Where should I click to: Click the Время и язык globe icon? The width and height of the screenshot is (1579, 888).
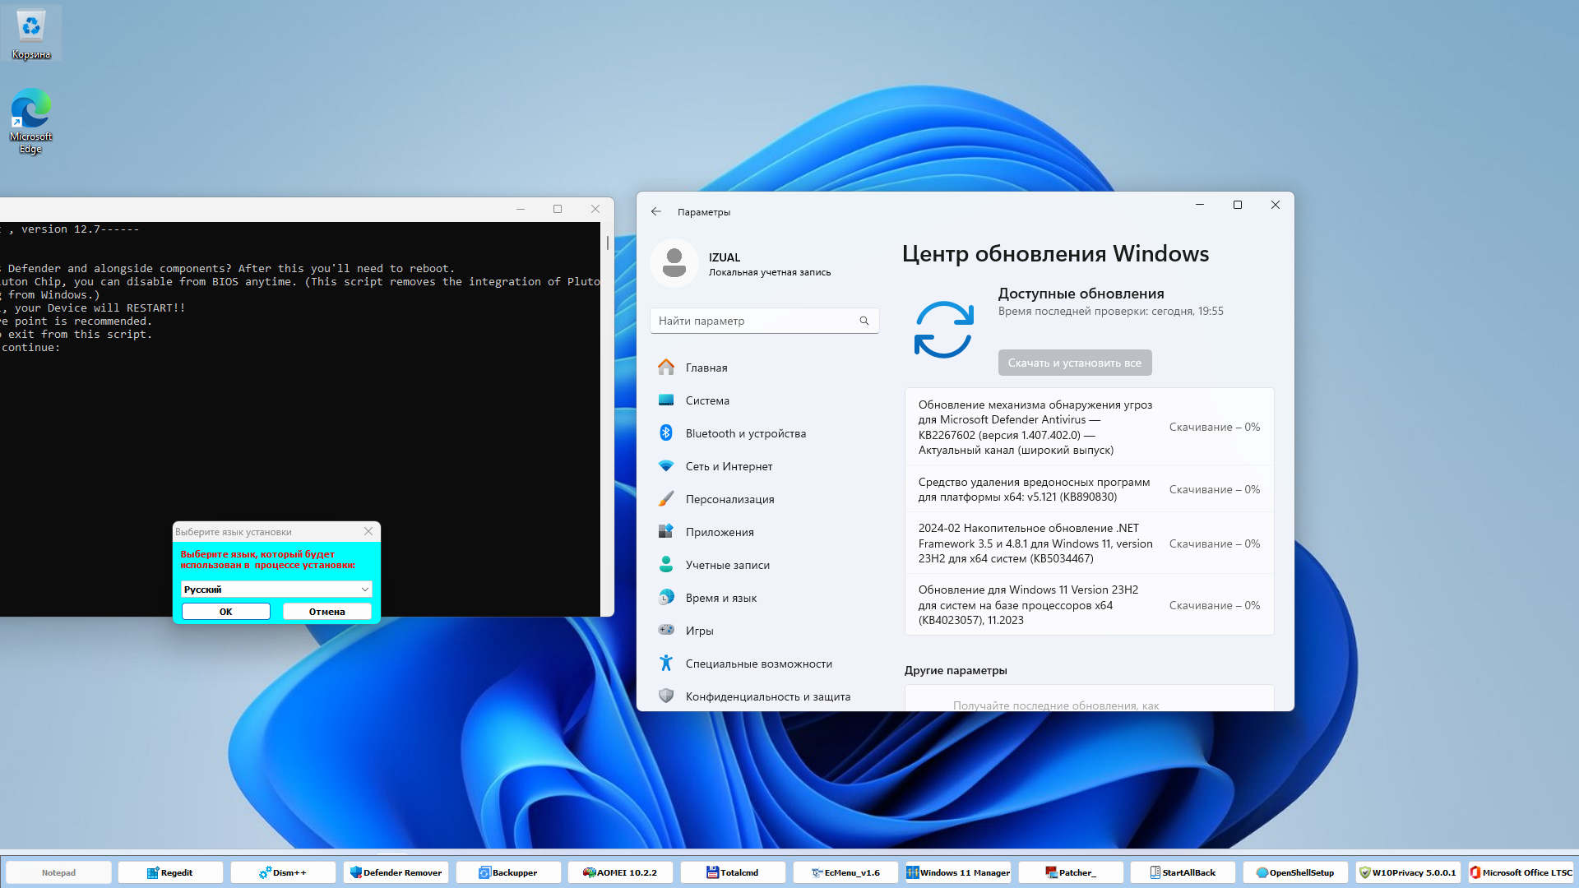pyautogui.click(x=666, y=598)
